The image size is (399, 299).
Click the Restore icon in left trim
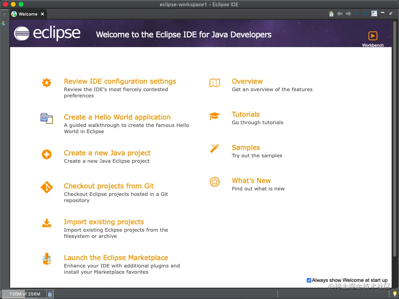(4, 15)
